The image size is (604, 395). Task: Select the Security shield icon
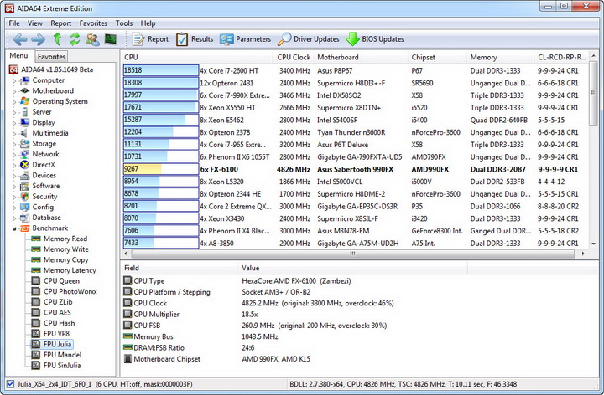(x=24, y=197)
